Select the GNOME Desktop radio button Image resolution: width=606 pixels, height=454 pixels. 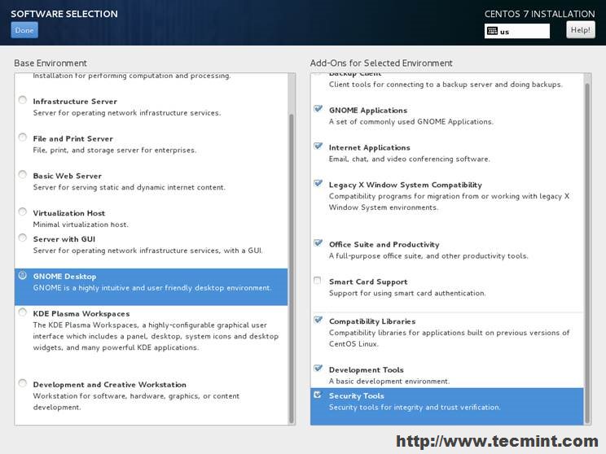(23, 275)
